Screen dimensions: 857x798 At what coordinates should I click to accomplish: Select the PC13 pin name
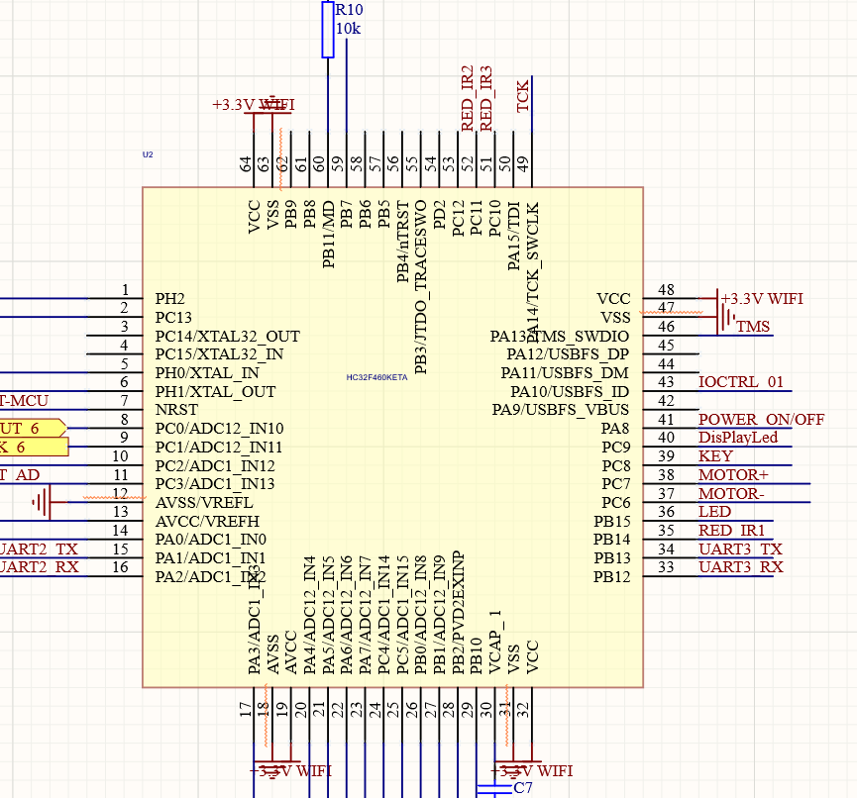point(173,318)
